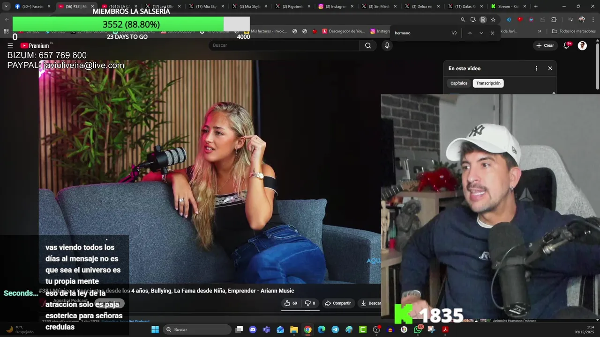Screen dimensions: 600x337
Task: Open Task View from the taskbar
Action: click(x=239, y=330)
